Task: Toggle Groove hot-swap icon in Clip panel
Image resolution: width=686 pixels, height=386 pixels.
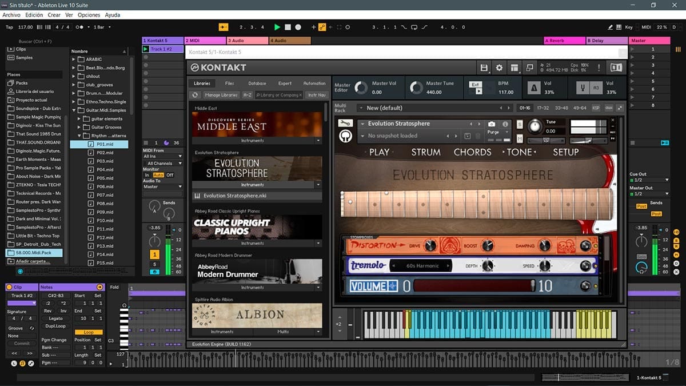Action: point(32,328)
